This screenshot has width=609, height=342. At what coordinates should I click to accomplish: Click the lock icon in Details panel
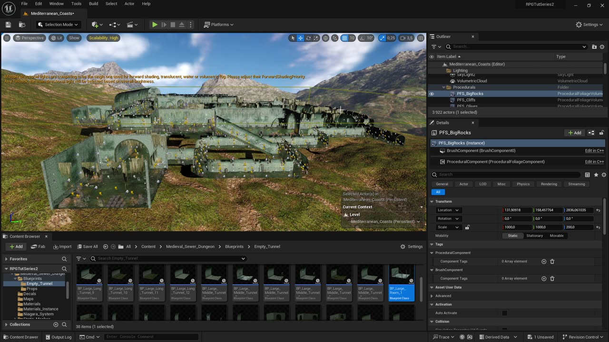[601, 133]
